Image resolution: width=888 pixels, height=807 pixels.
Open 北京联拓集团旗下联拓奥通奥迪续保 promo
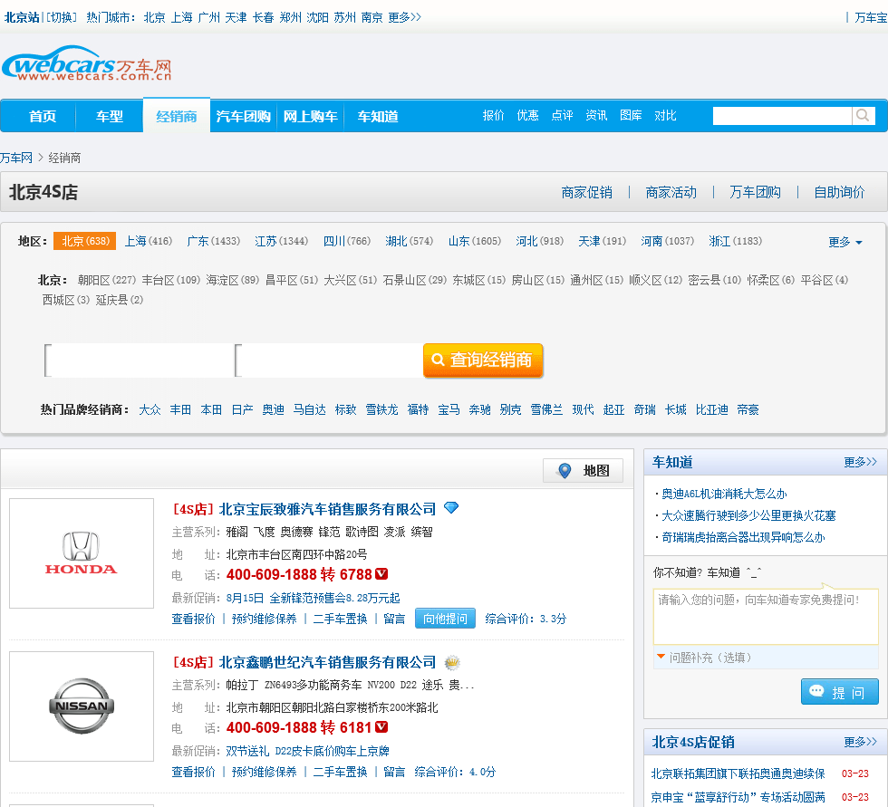(x=738, y=773)
